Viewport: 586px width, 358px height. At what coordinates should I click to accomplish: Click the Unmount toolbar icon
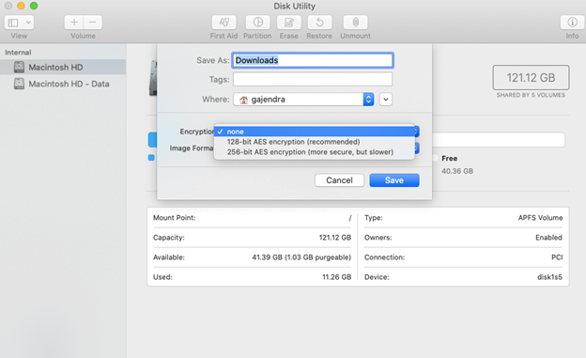coord(355,23)
